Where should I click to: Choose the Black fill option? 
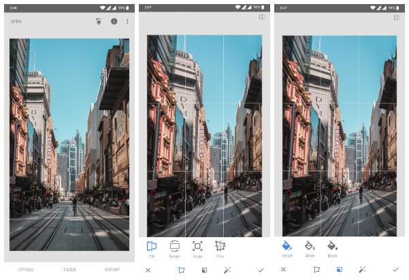[x=333, y=249]
